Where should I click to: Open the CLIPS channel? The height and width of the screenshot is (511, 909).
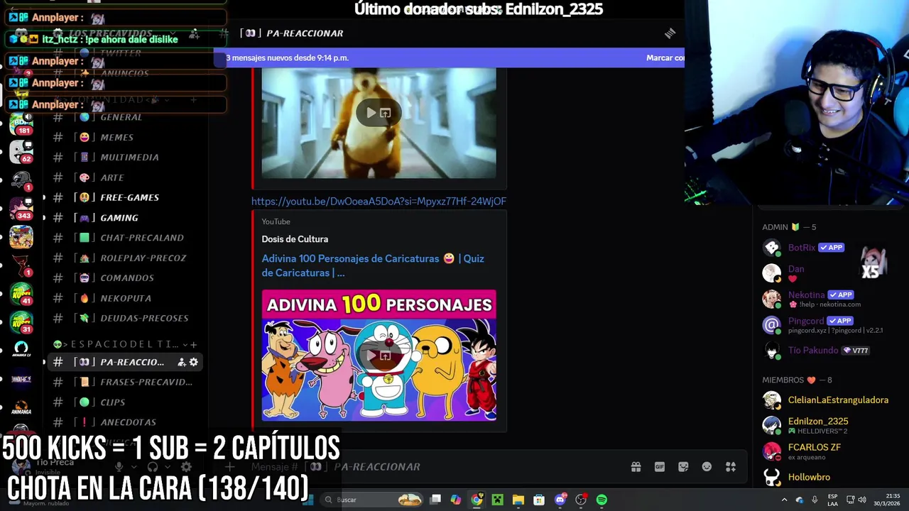pyautogui.click(x=125, y=402)
